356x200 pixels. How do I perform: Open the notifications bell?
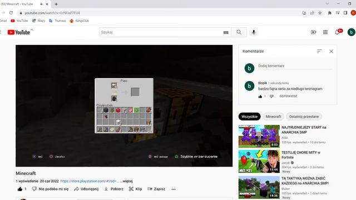pyautogui.click(x=337, y=32)
